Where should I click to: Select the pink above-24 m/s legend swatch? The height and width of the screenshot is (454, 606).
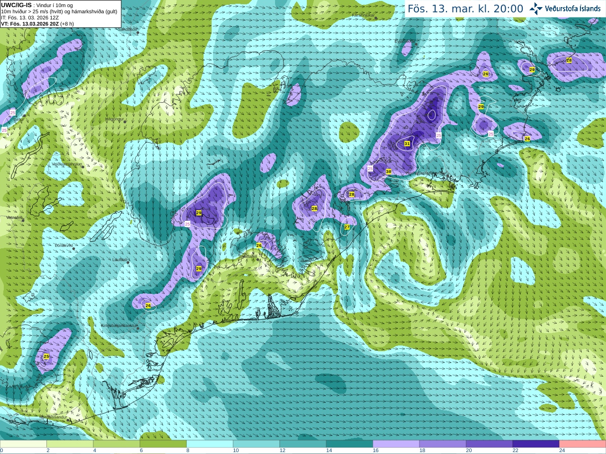(583, 444)
